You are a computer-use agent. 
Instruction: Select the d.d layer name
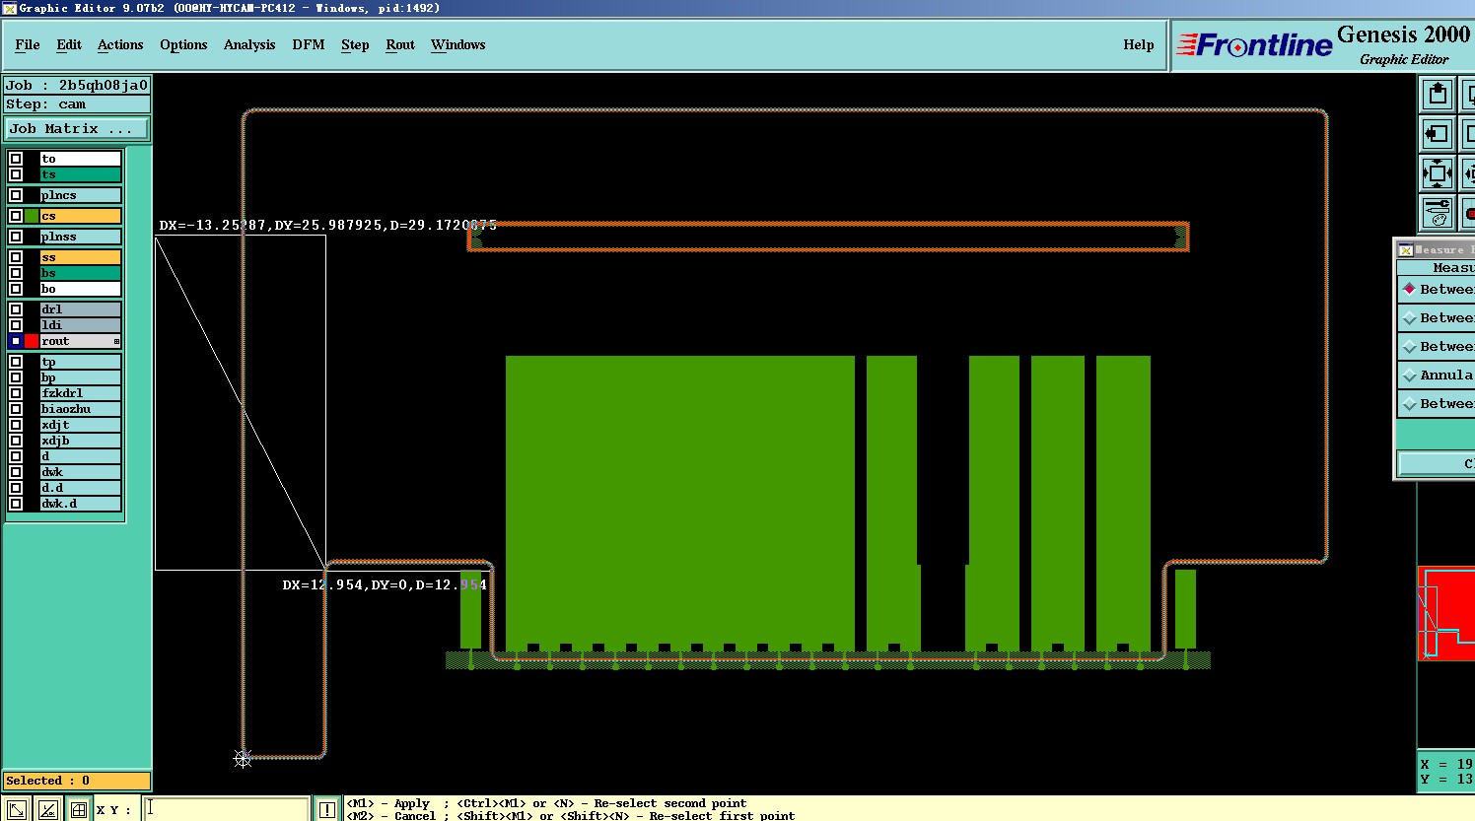point(81,488)
